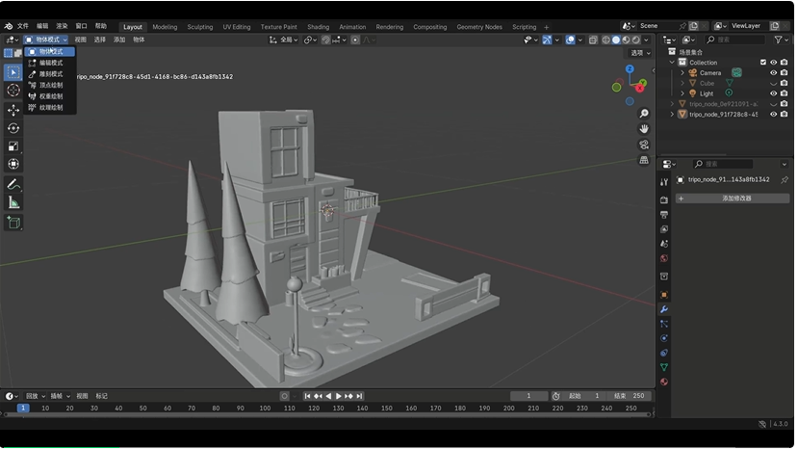The image size is (798, 449).
Task: Select the Add Cube tool
Action: 13,223
